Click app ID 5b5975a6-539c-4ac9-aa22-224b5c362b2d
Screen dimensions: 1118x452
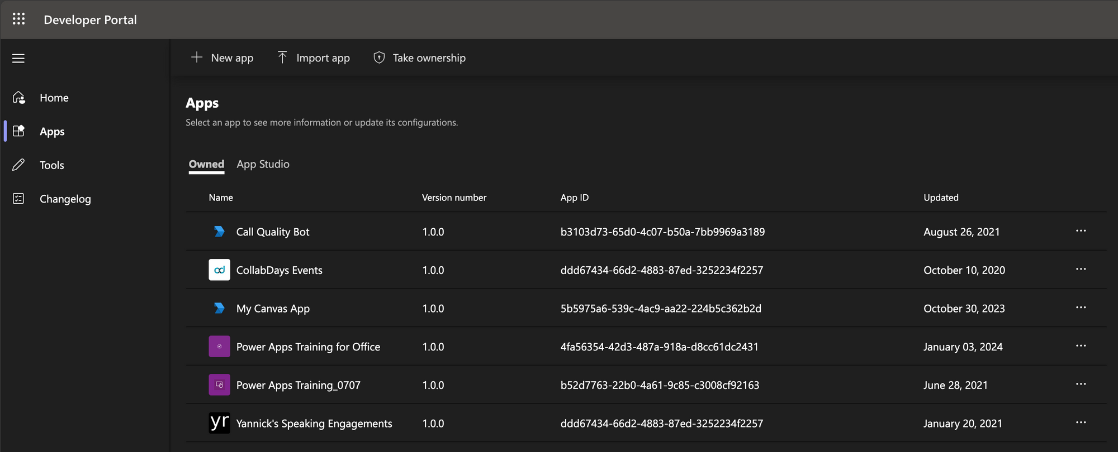[x=661, y=309]
